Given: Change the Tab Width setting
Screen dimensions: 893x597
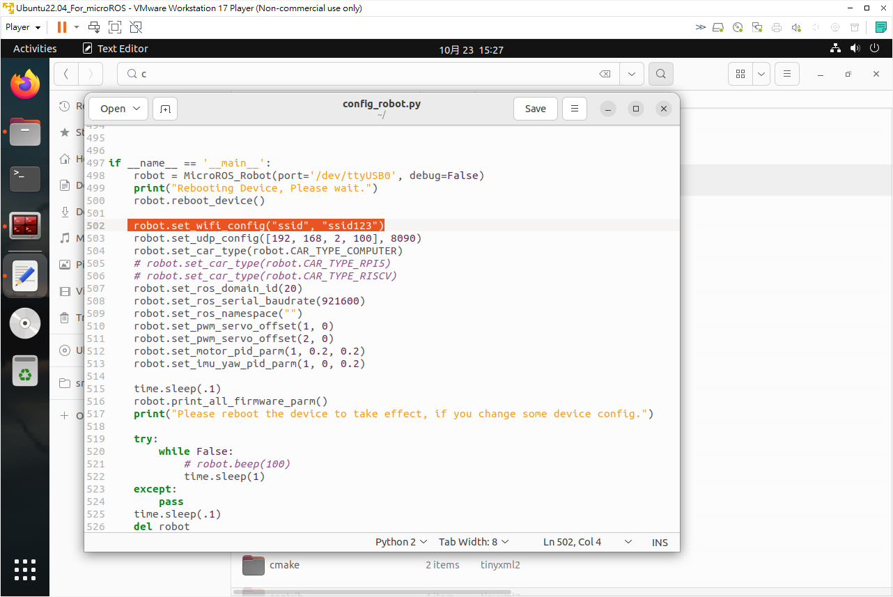Looking at the screenshot, I should coord(474,542).
